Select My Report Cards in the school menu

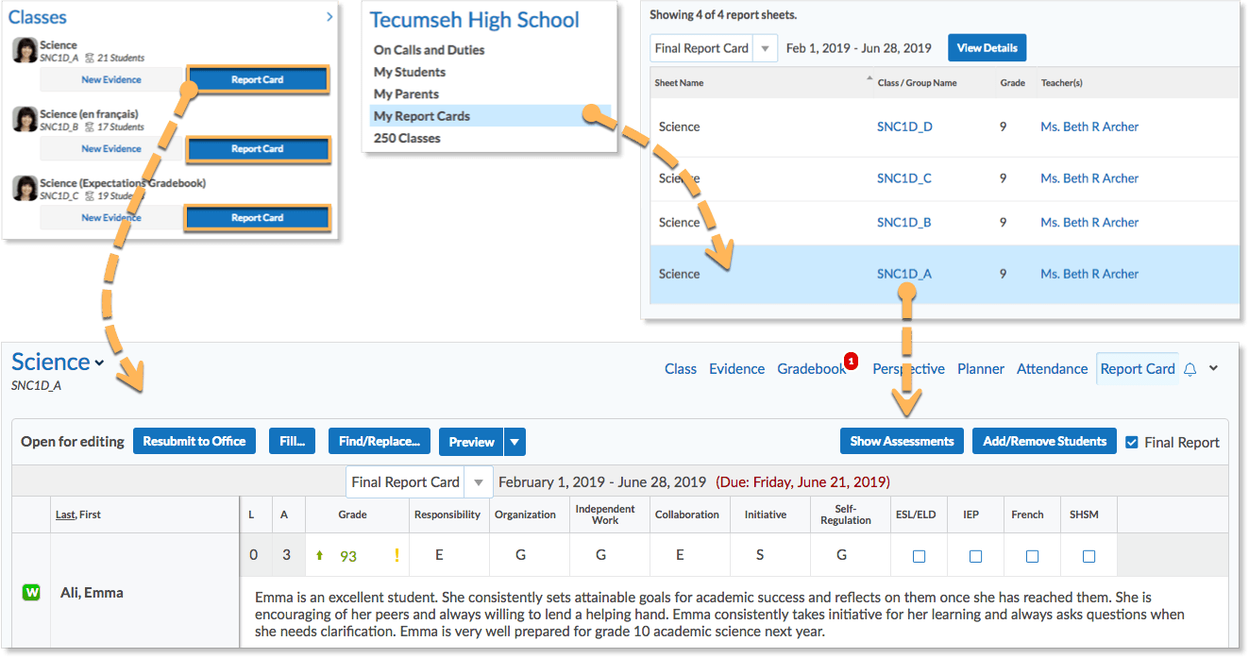(x=422, y=116)
